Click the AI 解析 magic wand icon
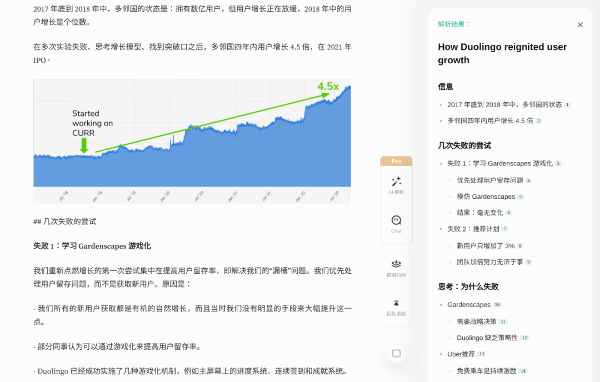 click(x=396, y=181)
